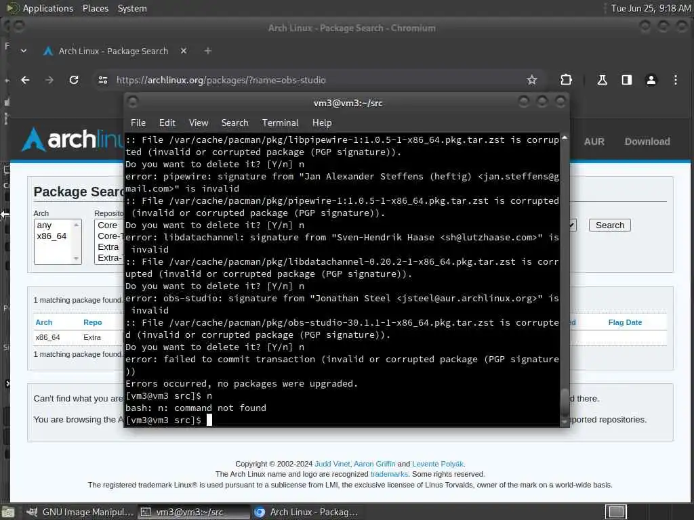Open Chrome Labs flask icon

[x=602, y=80]
